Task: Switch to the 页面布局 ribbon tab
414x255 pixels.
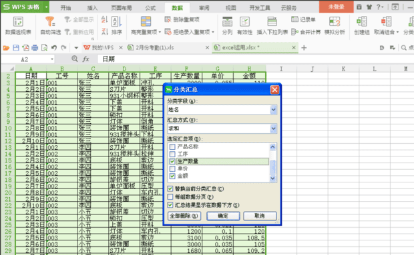Action: point(121,8)
